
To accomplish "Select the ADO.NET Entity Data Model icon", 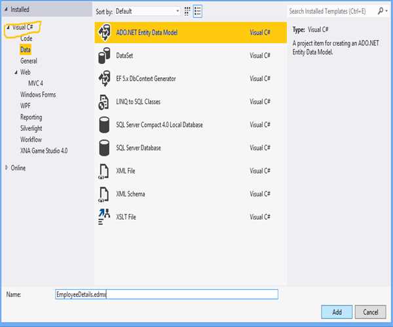I will (x=103, y=33).
